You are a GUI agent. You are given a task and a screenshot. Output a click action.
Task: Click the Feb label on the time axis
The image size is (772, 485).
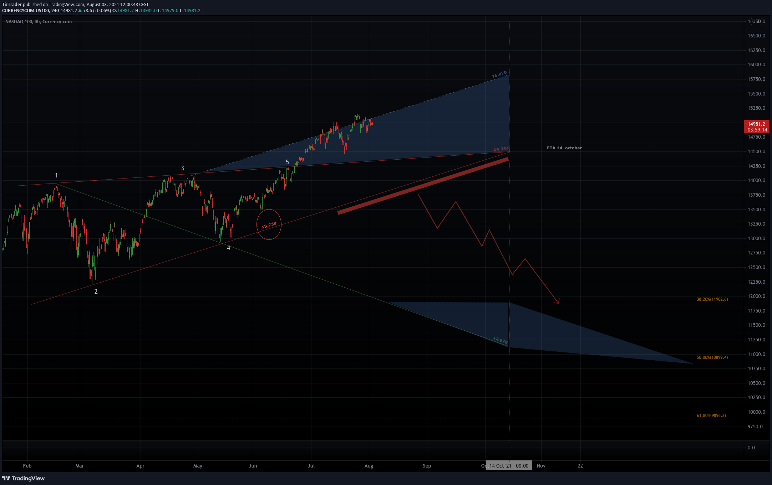(27, 466)
